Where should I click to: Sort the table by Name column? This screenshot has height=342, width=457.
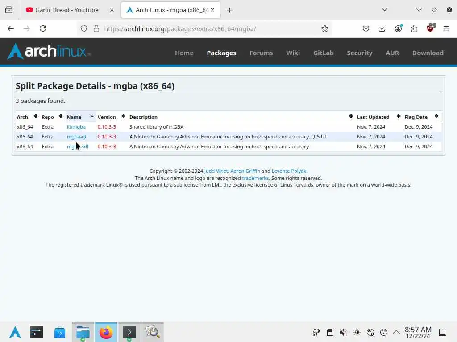(80, 117)
